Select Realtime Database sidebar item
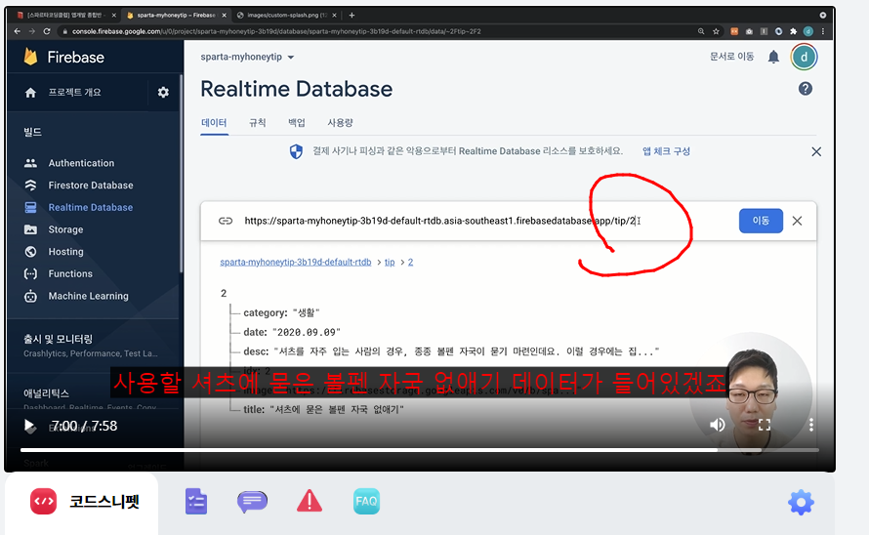Image resolution: width=869 pixels, height=535 pixels. 91,207
